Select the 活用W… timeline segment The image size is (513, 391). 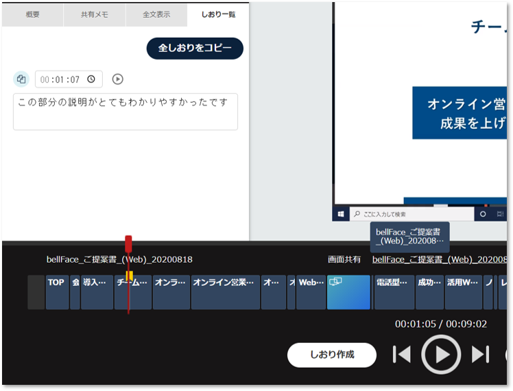point(463,292)
